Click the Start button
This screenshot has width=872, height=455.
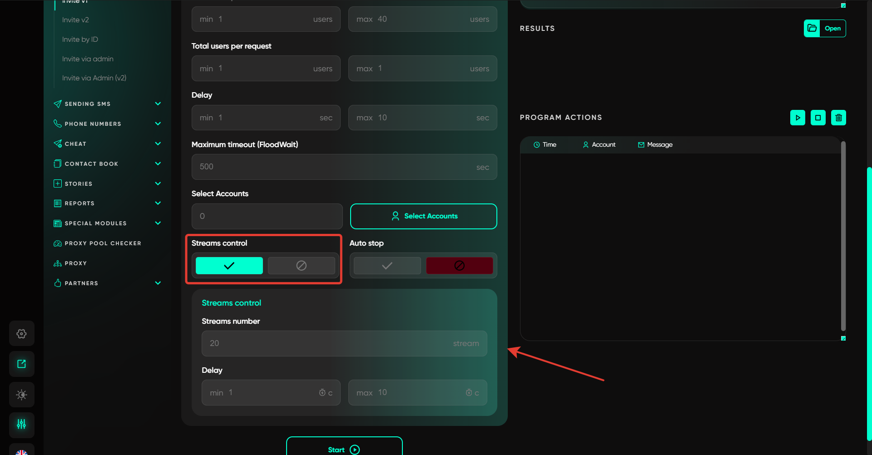tap(344, 449)
